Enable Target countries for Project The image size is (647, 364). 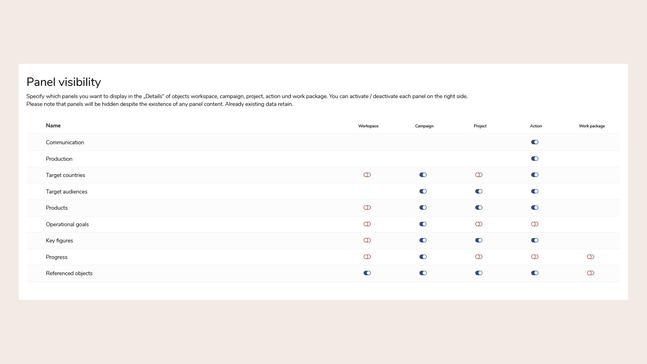(x=479, y=175)
